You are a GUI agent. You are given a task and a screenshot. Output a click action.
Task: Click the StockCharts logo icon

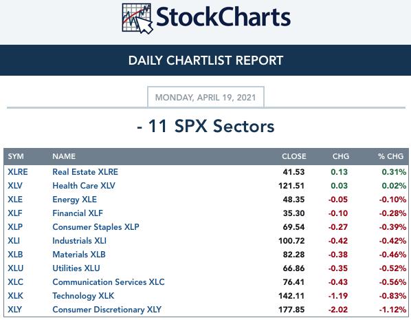tap(137, 18)
